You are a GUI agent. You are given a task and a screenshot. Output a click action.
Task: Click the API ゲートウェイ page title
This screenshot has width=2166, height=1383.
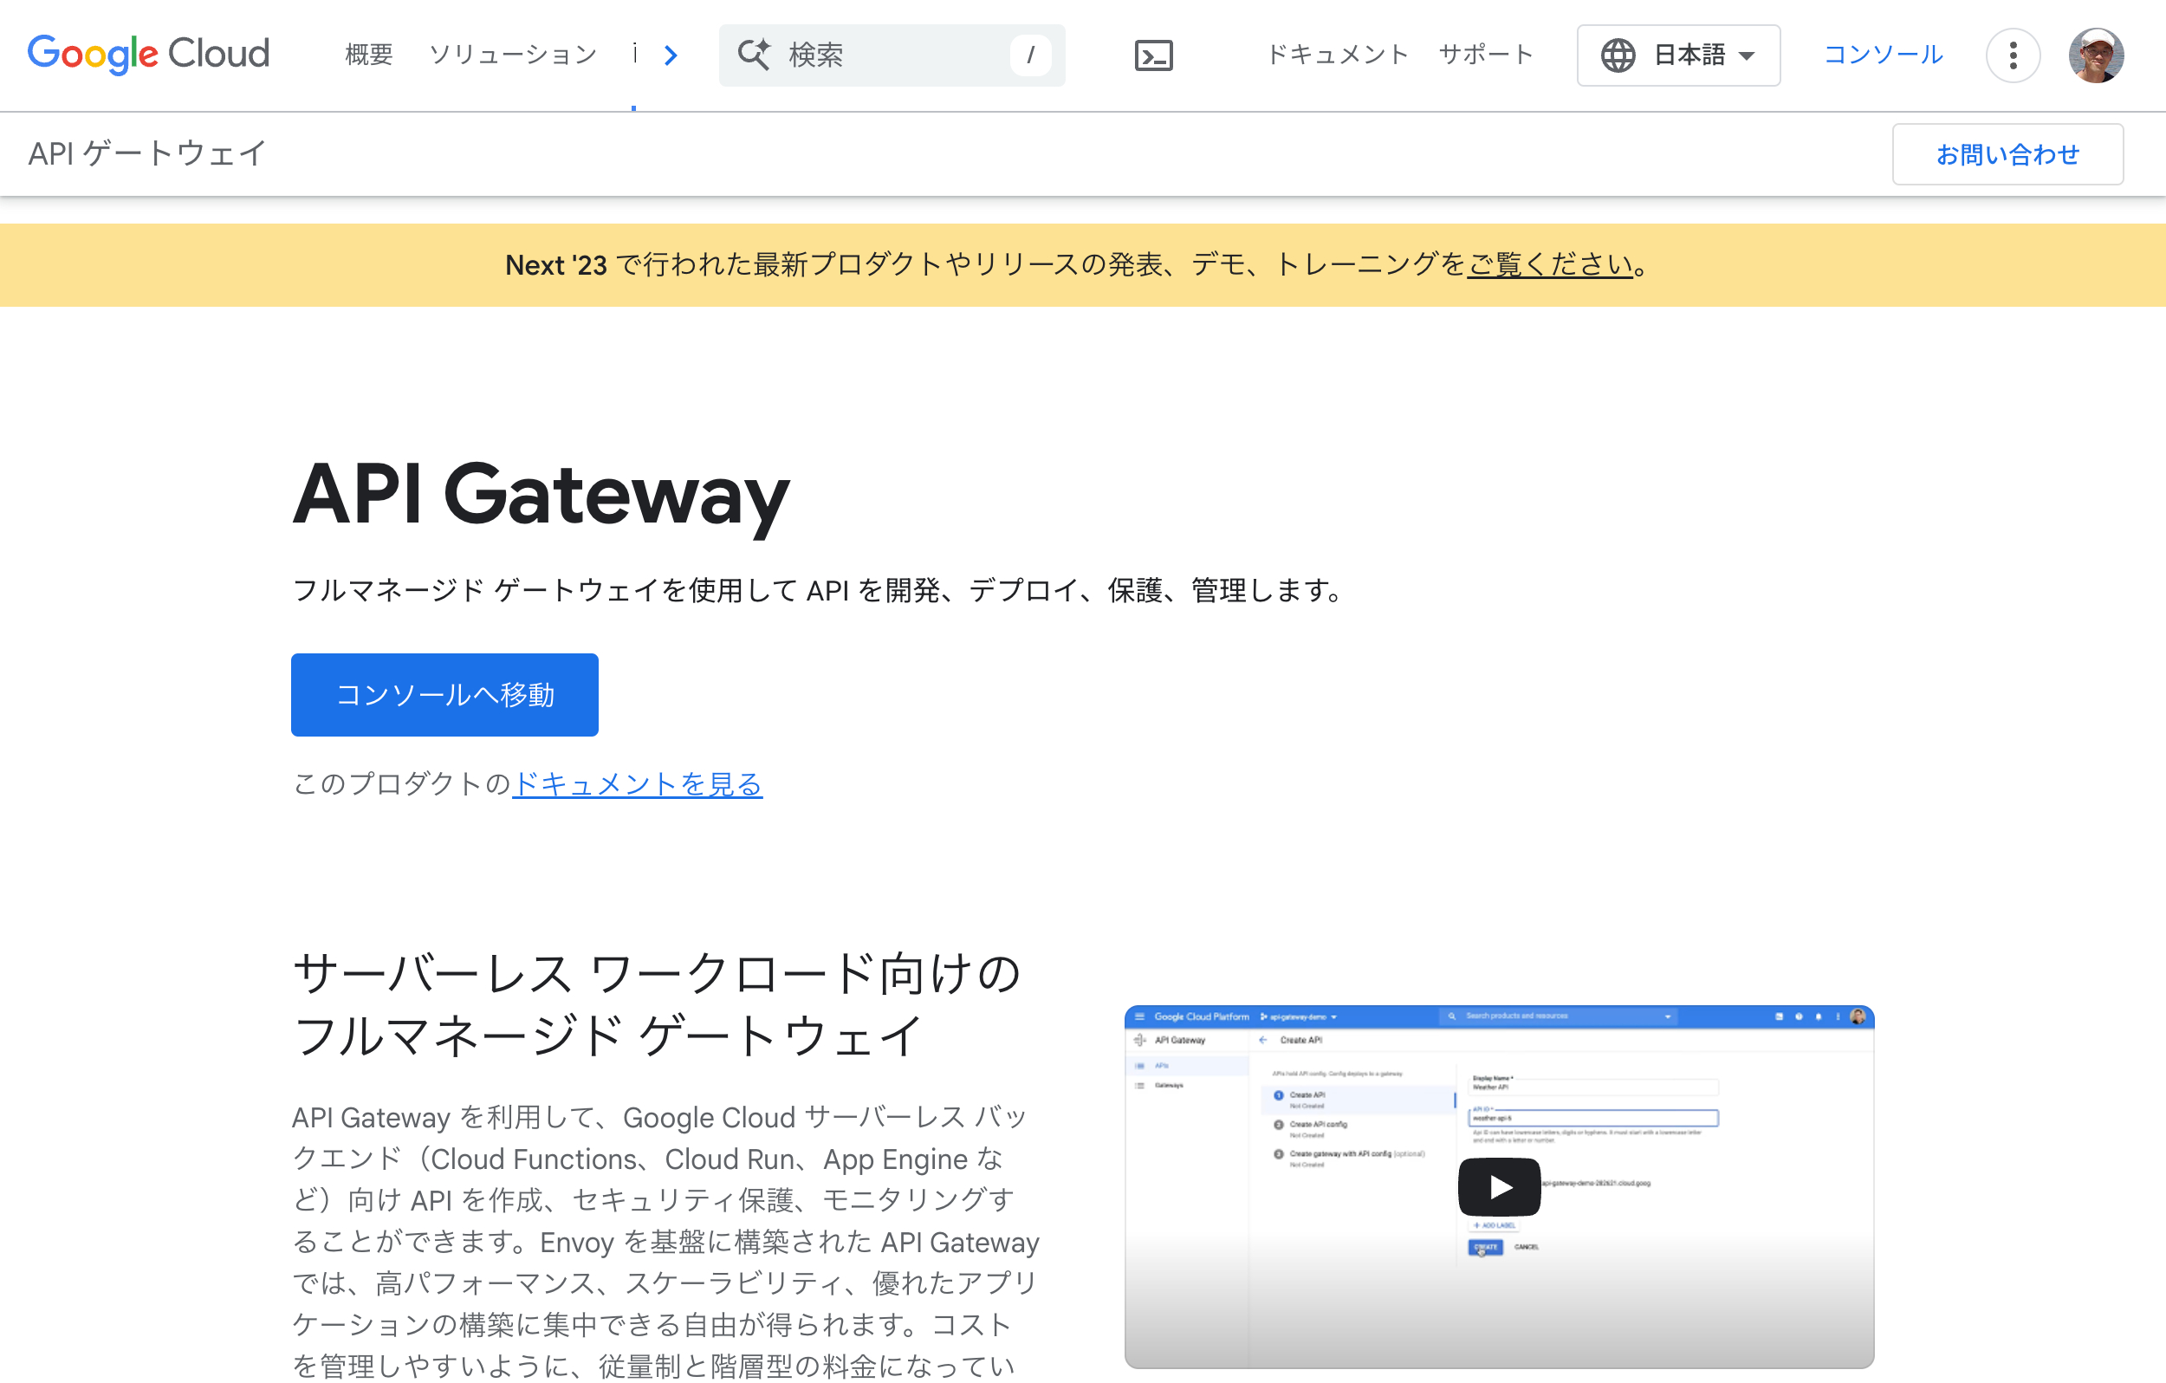pyautogui.click(x=146, y=154)
